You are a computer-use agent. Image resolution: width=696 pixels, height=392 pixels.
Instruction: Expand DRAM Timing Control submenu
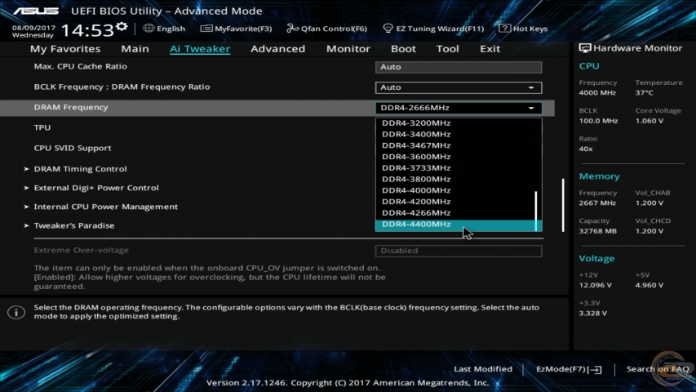80,169
